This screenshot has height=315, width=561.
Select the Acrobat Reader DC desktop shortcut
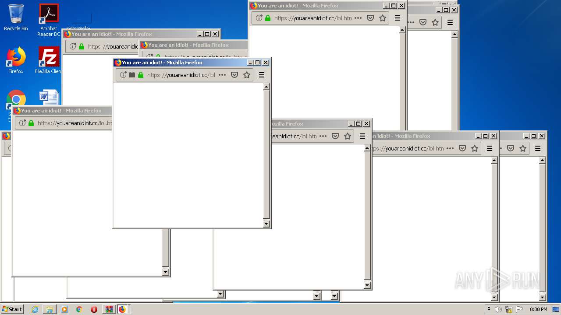tap(49, 20)
